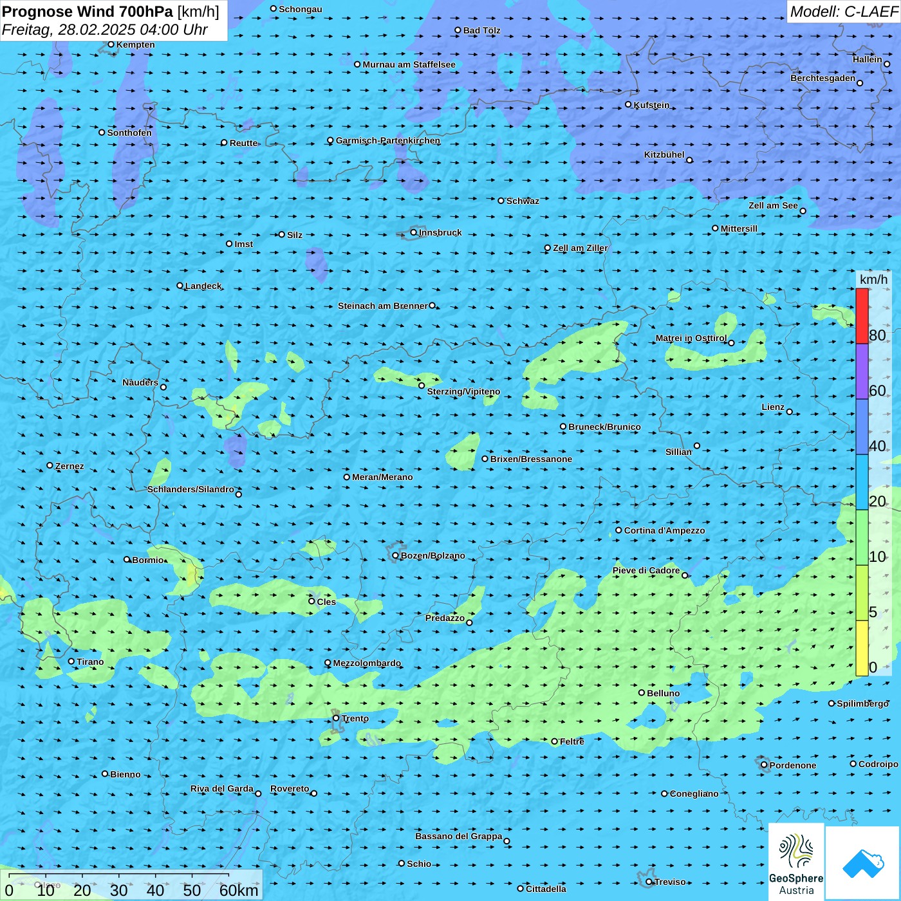Click the Schlanders/Silandro label
This screenshot has height=901, width=901.
click(x=190, y=489)
